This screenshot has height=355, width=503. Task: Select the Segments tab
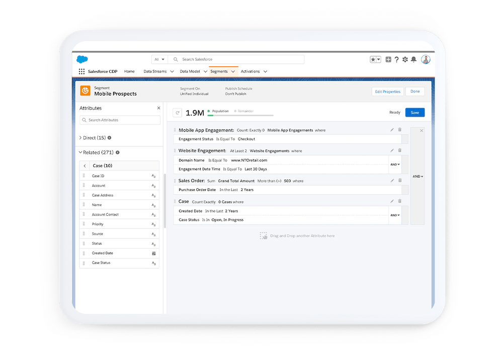coord(219,71)
